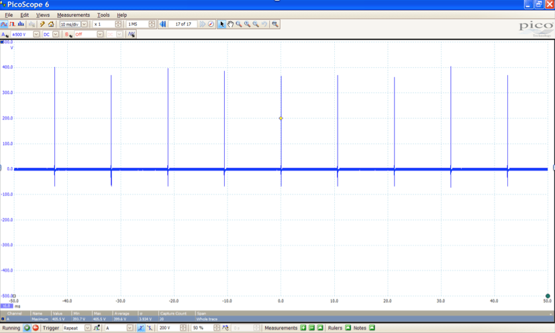Select rising edge trigger toggle
Viewport: 555px width, 333px height.
141,328
